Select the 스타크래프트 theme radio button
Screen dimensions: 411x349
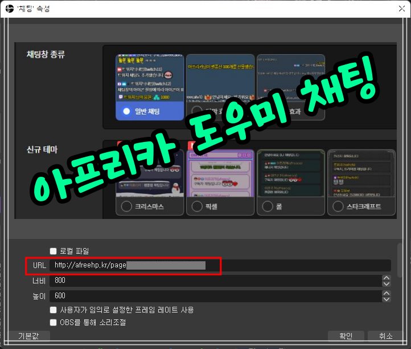338,206
